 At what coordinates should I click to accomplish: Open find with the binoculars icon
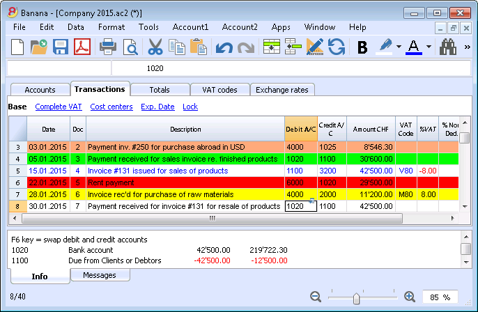(x=448, y=47)
